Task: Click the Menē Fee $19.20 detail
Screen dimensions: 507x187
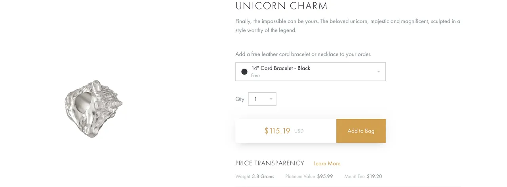Action: (x=363, y=176)
